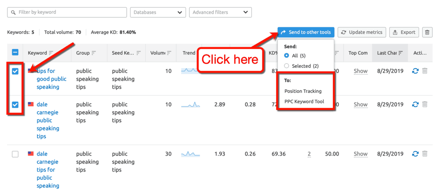
Task: Focus the 'Filter by keyword' input field
Action: [x=67, y=13]
